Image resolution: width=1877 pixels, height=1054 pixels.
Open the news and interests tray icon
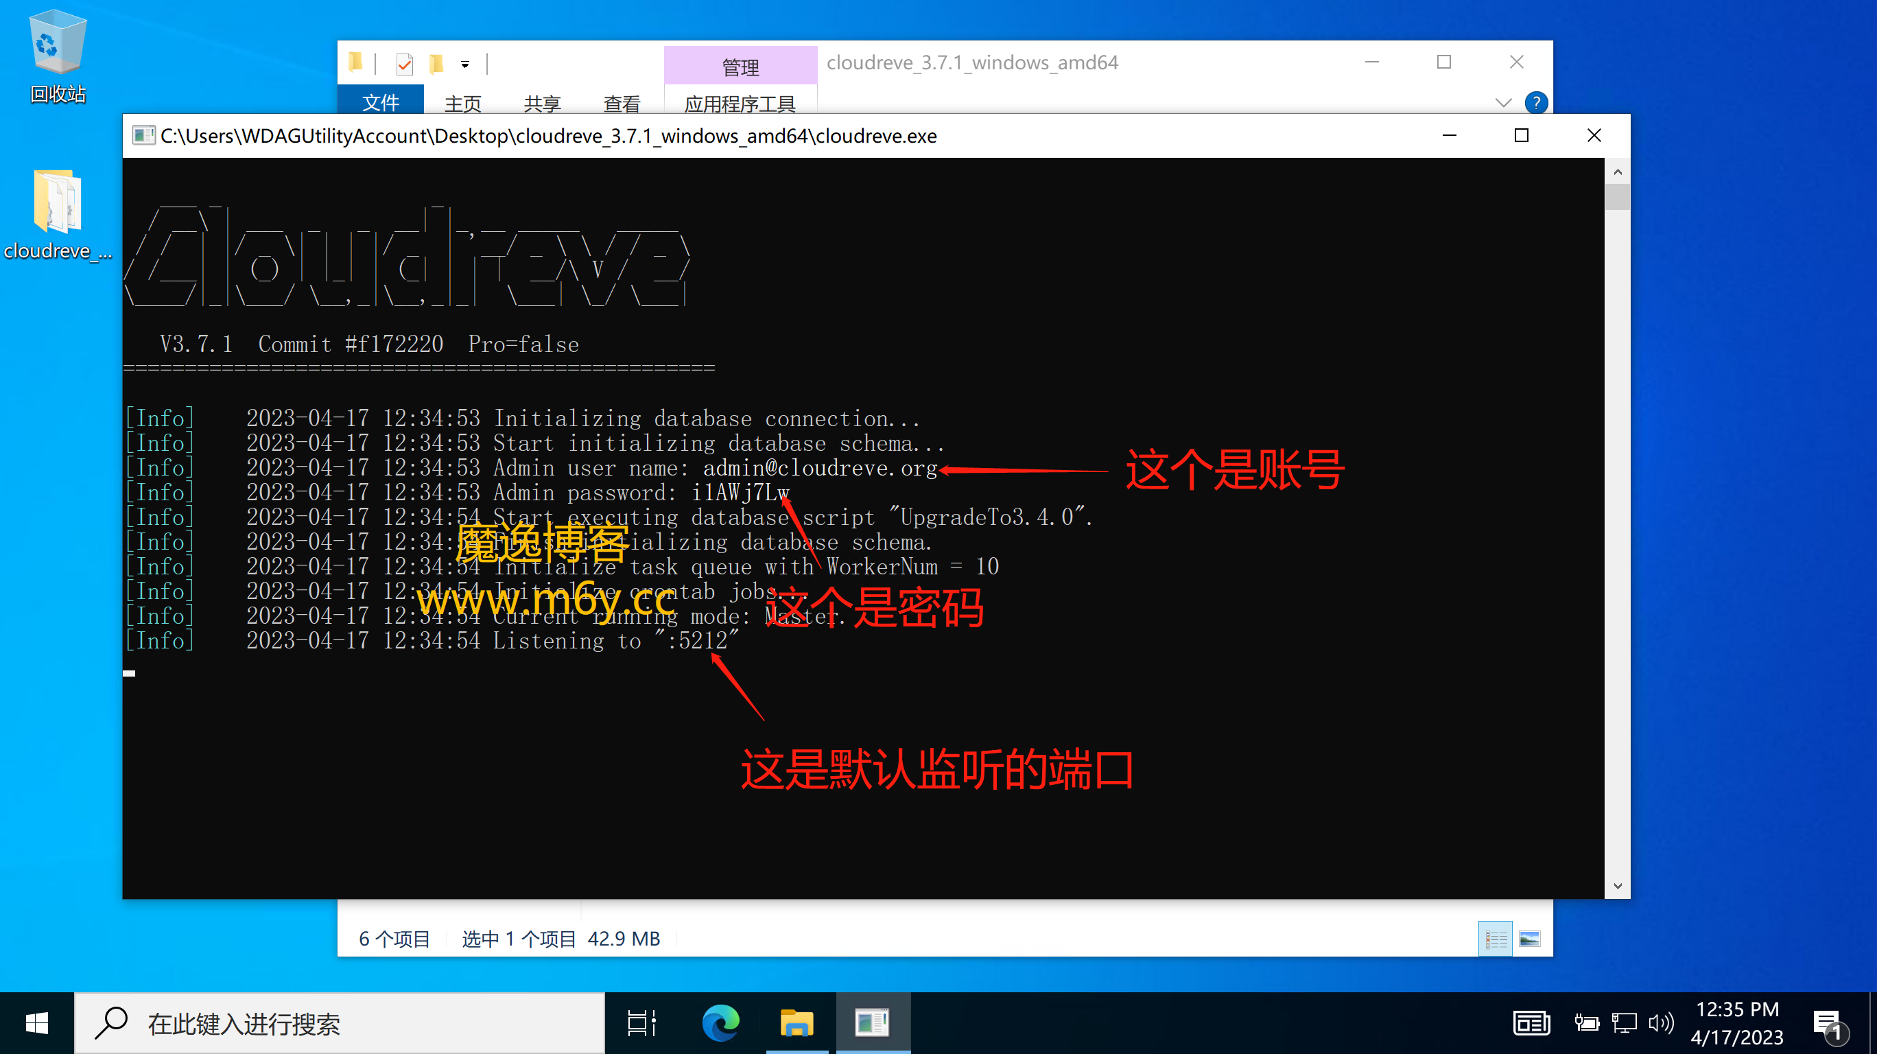[x=1531, y=1023]
